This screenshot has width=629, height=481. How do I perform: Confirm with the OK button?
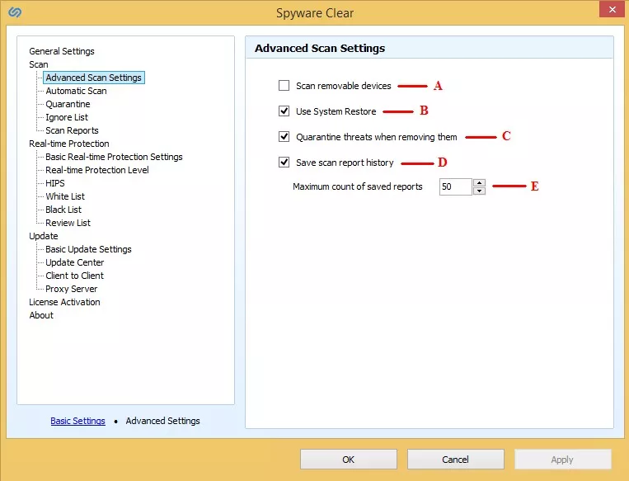tap(349, 460)
